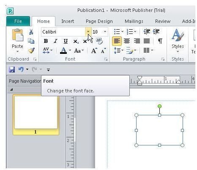Click the Calibri font name field
Image resolution: width=197 pixels, height=170 pixels.
63,32
